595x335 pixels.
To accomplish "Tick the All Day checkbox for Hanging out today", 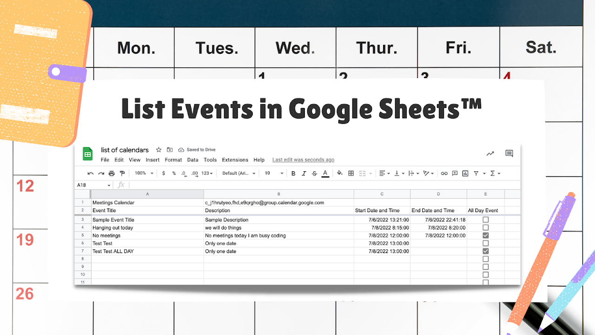I will coord(486,228).
